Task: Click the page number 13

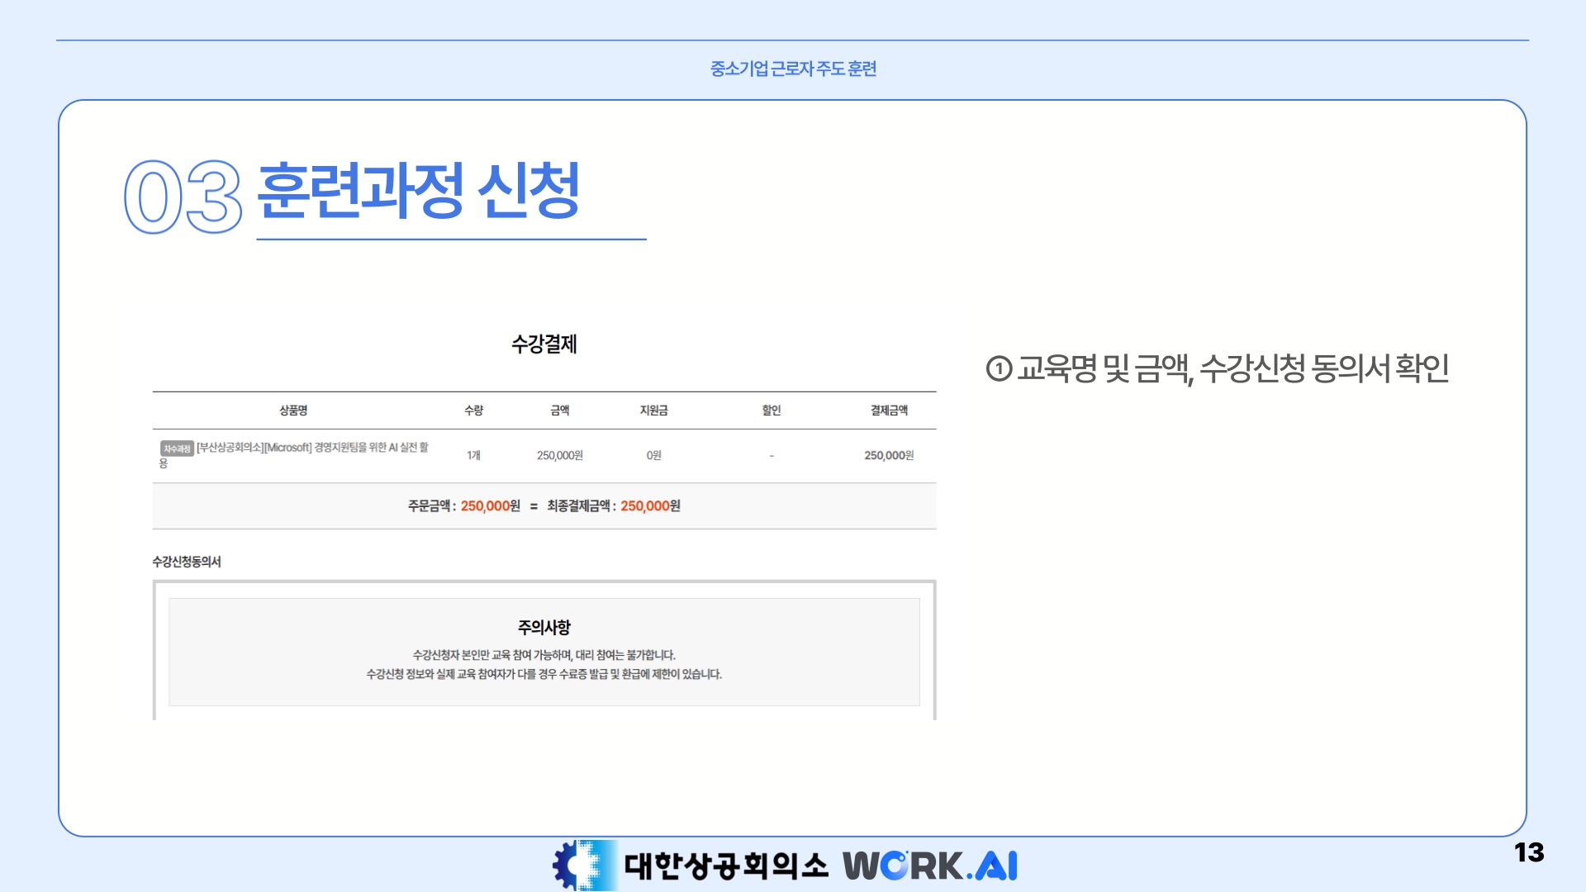Action: 1528,852
